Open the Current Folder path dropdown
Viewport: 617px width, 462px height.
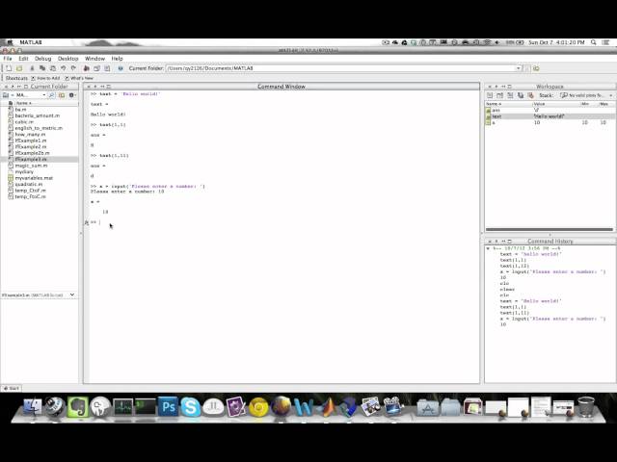519,68
